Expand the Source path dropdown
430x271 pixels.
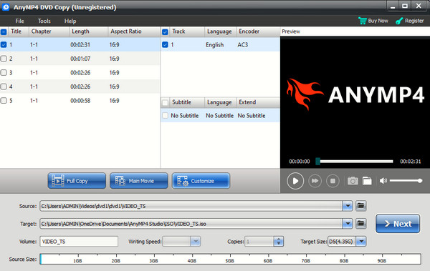348,206
